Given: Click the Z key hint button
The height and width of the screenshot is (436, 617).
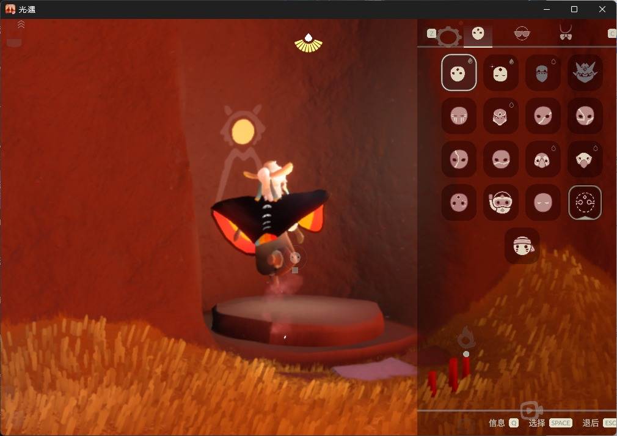Looking at the screenshot, I should pos(431,34).
